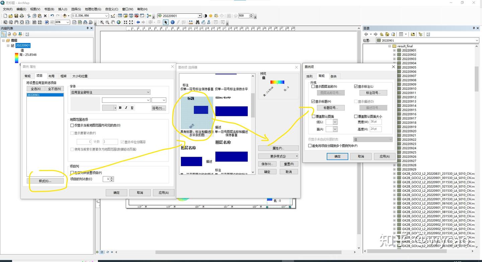Click the Find binoculars icon

click(197, 22)
